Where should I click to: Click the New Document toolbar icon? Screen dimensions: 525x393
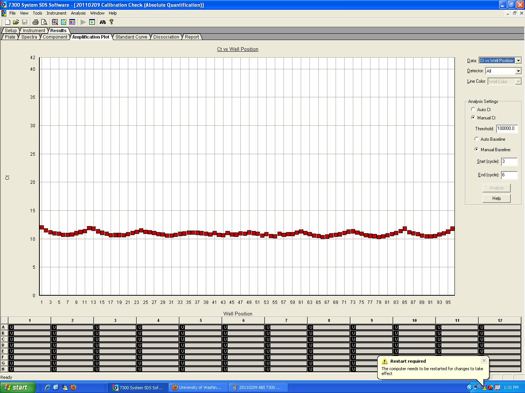point(7,22)
